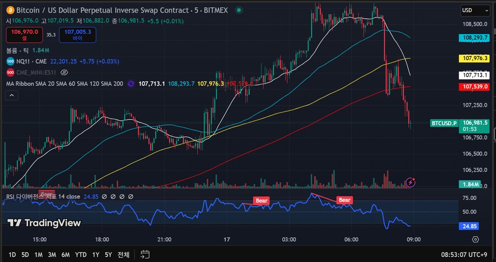Select the YTD date range
The width and height of the screenshot is (496, 262).
(x=81, y=255)
